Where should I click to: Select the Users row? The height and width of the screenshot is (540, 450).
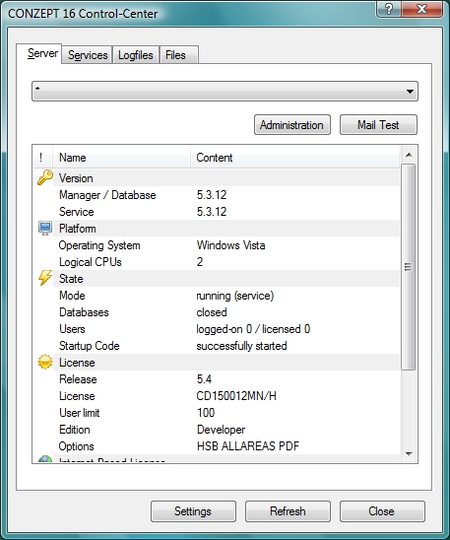point(217,329)
